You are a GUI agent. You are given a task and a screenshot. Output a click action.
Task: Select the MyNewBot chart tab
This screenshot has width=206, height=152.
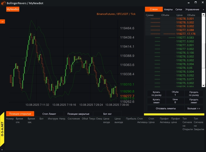point(13,9)
